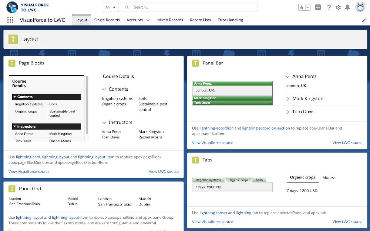370x231 pixels.
Task: Click the green Mark Kingston panel bar header
Action: tap(232, 98)
